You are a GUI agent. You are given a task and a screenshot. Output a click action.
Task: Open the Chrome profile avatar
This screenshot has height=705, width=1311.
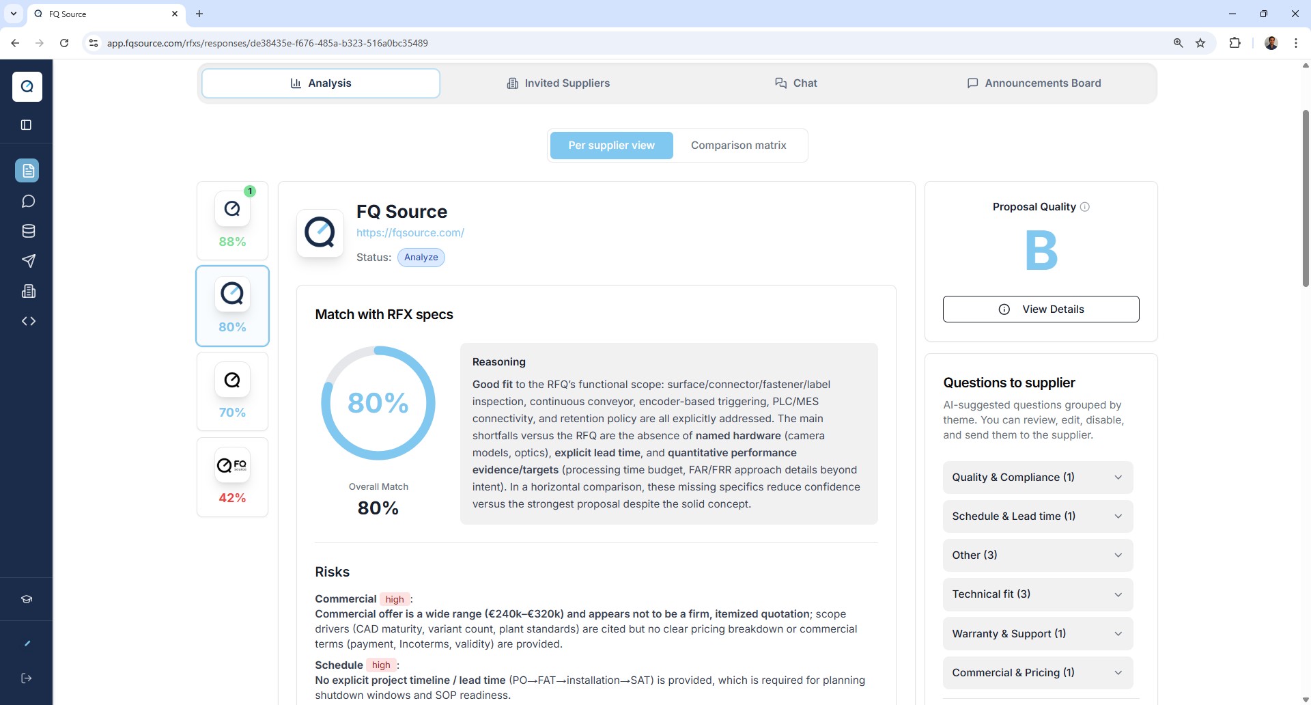1271,43
